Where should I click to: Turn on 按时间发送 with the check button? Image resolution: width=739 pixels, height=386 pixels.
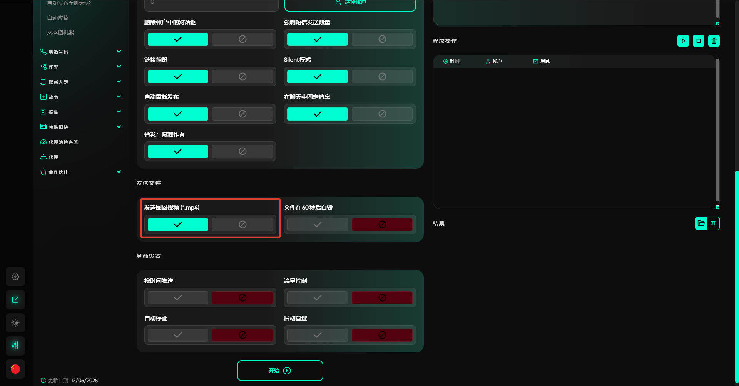click(x=178, y=298)
